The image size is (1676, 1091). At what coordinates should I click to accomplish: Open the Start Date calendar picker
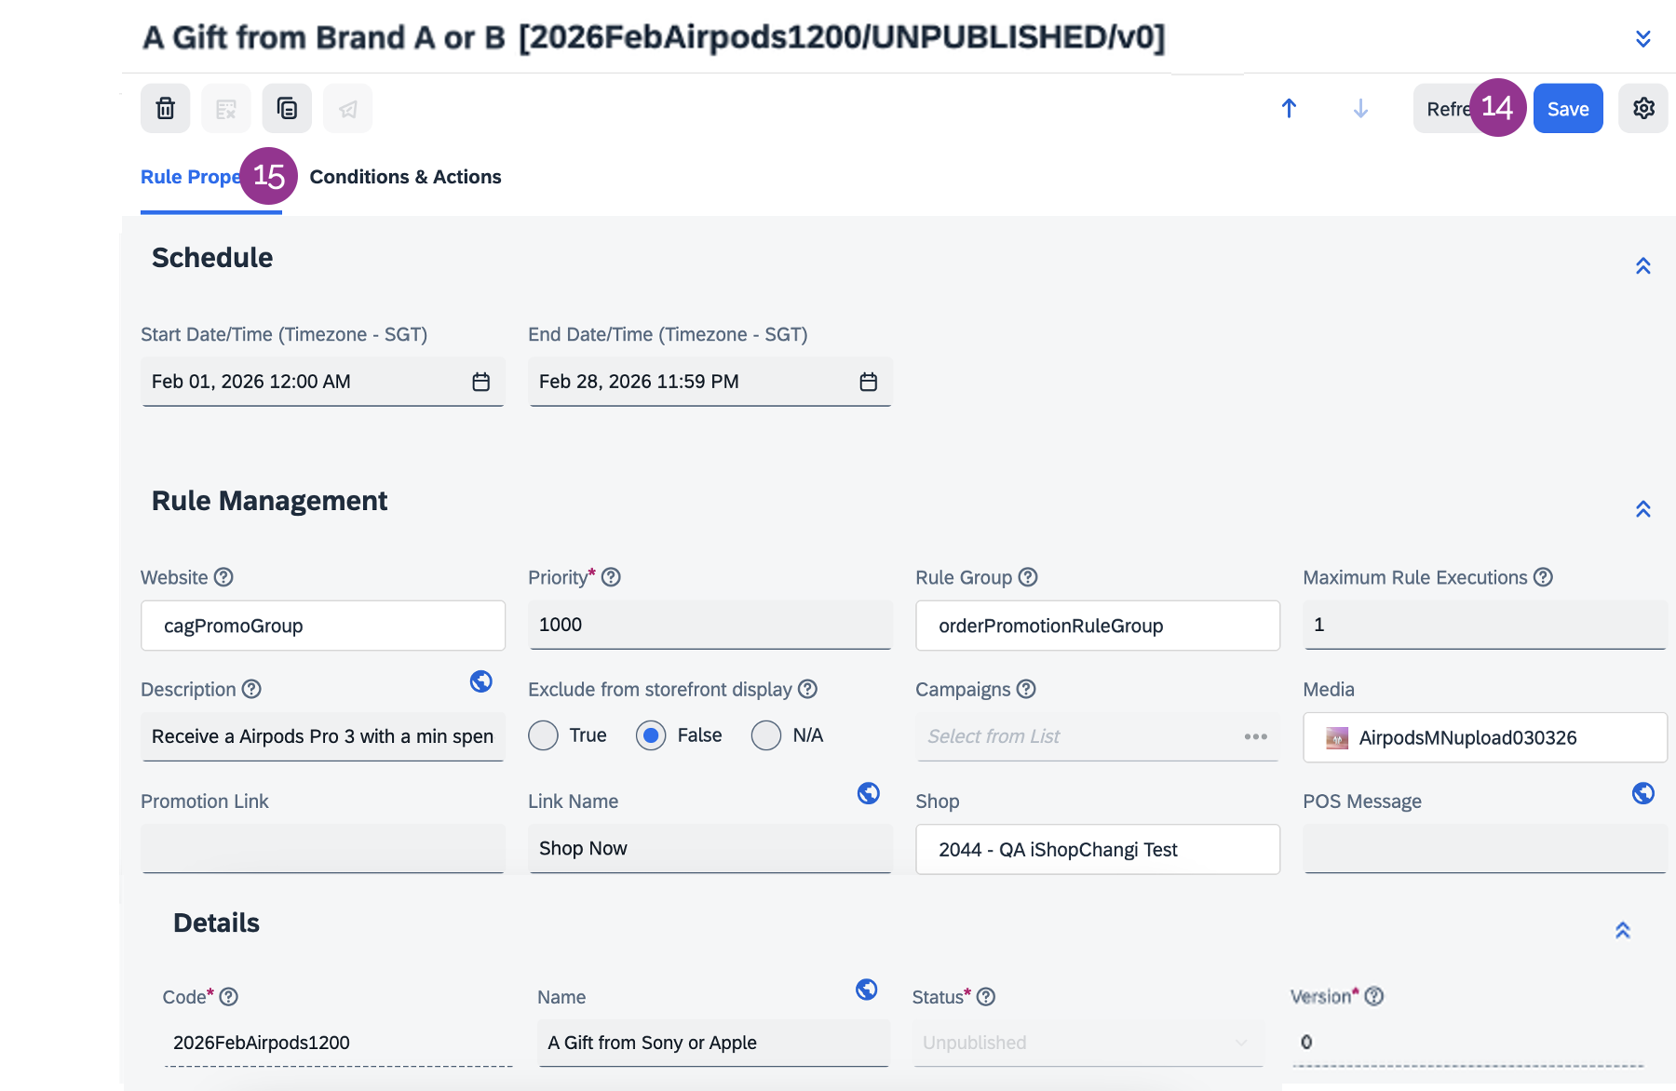coord(480,382)
